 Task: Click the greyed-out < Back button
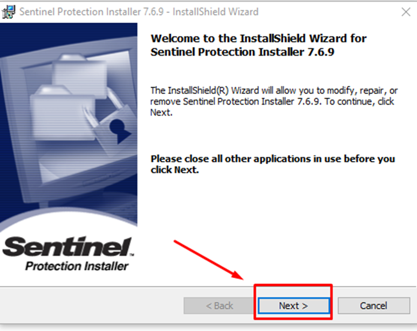pyautogui.click(x=219, y=306)
